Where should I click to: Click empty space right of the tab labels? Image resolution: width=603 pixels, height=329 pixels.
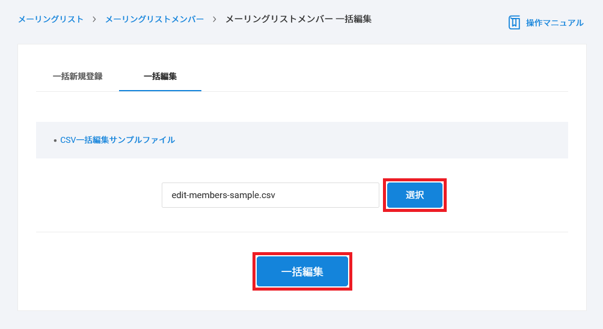[x=385, y=76]
